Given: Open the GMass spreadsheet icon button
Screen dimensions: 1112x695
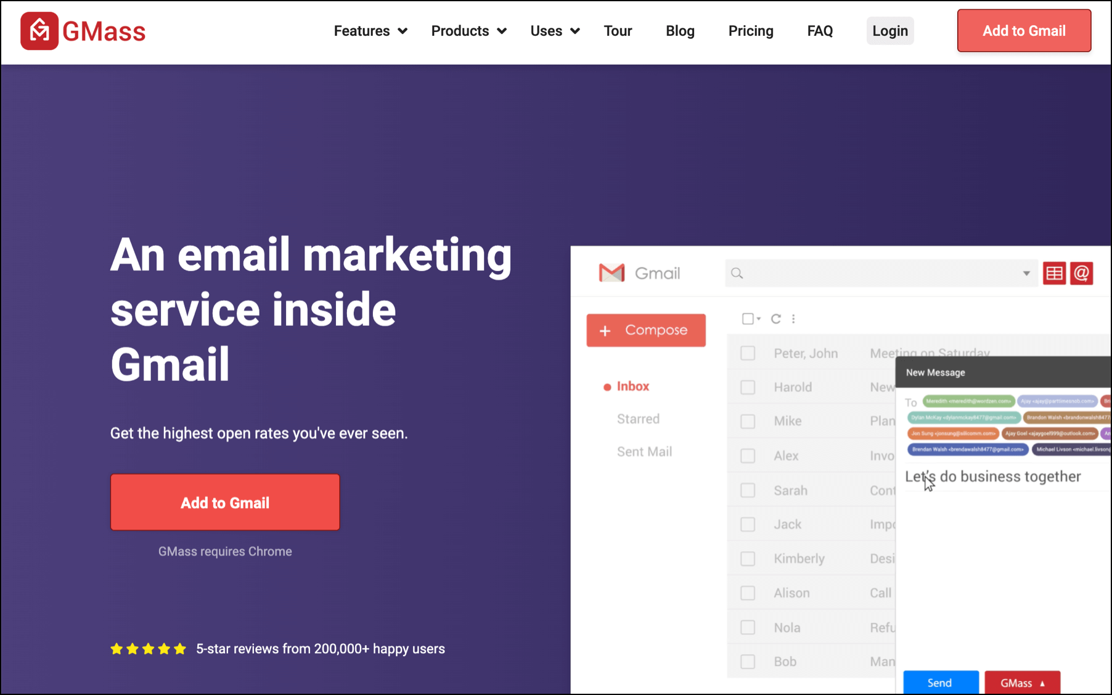Looking at the screenshot, I should click(x=1054, y=273).
